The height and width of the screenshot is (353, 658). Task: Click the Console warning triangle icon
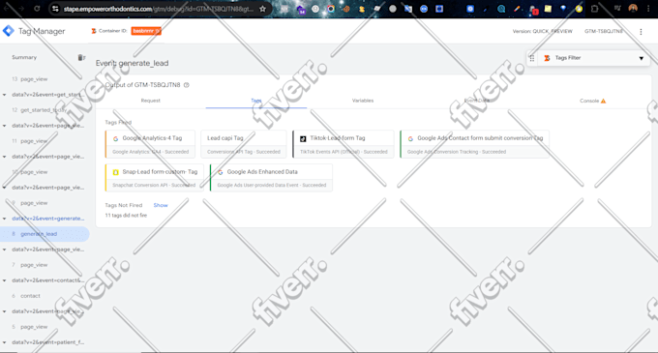click(603, 101)
